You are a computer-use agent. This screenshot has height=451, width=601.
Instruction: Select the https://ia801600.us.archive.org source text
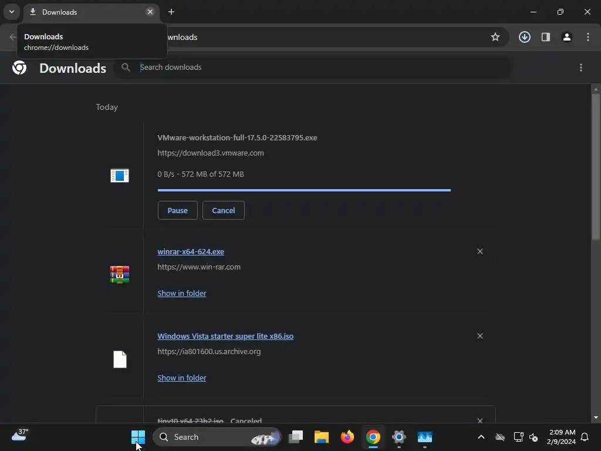[x=209, y=351]
